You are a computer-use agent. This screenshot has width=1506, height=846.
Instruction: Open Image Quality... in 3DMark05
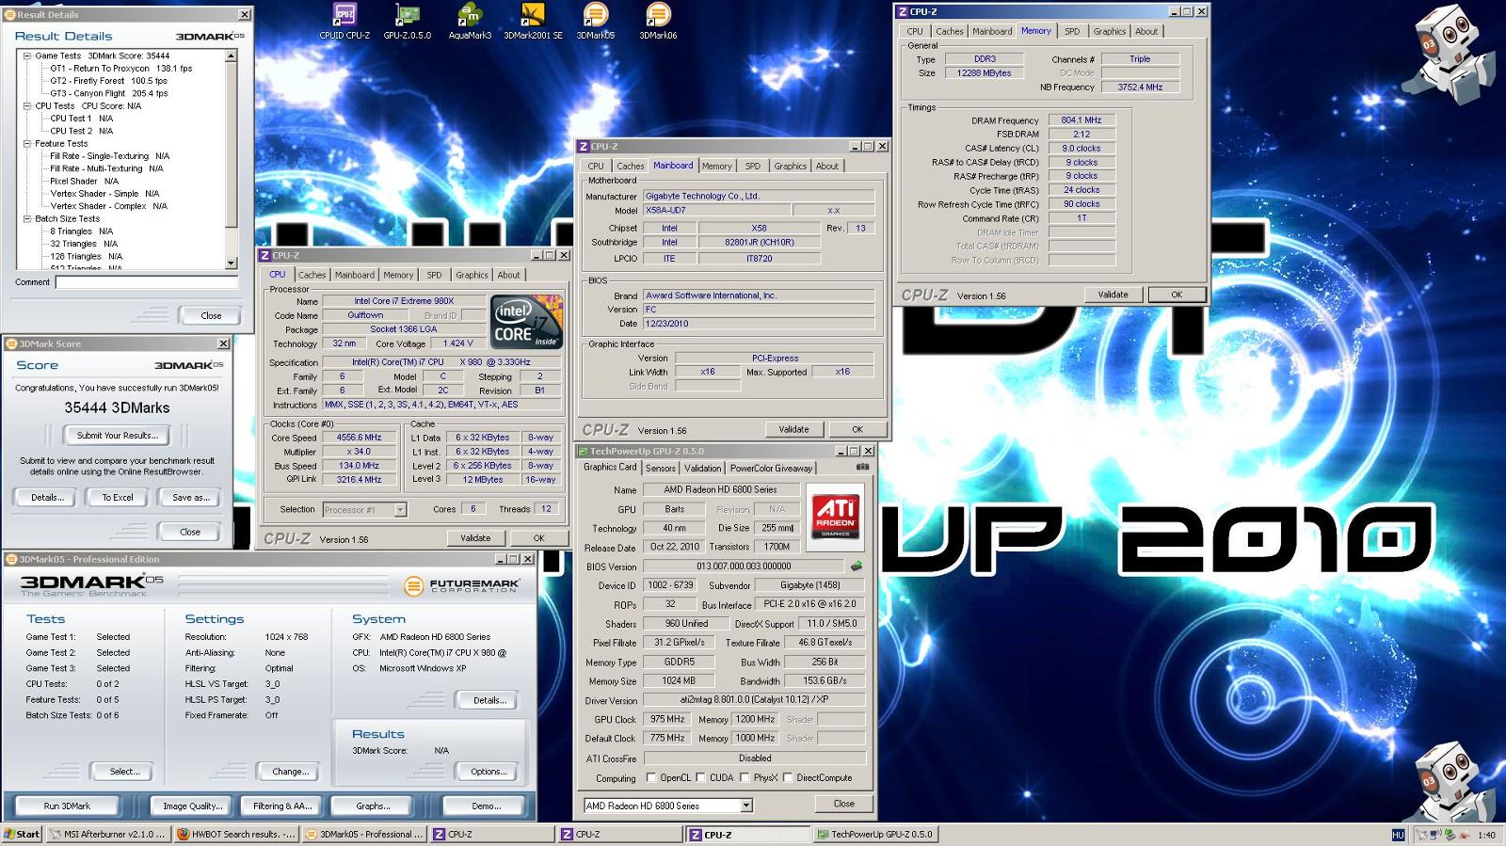193,806
